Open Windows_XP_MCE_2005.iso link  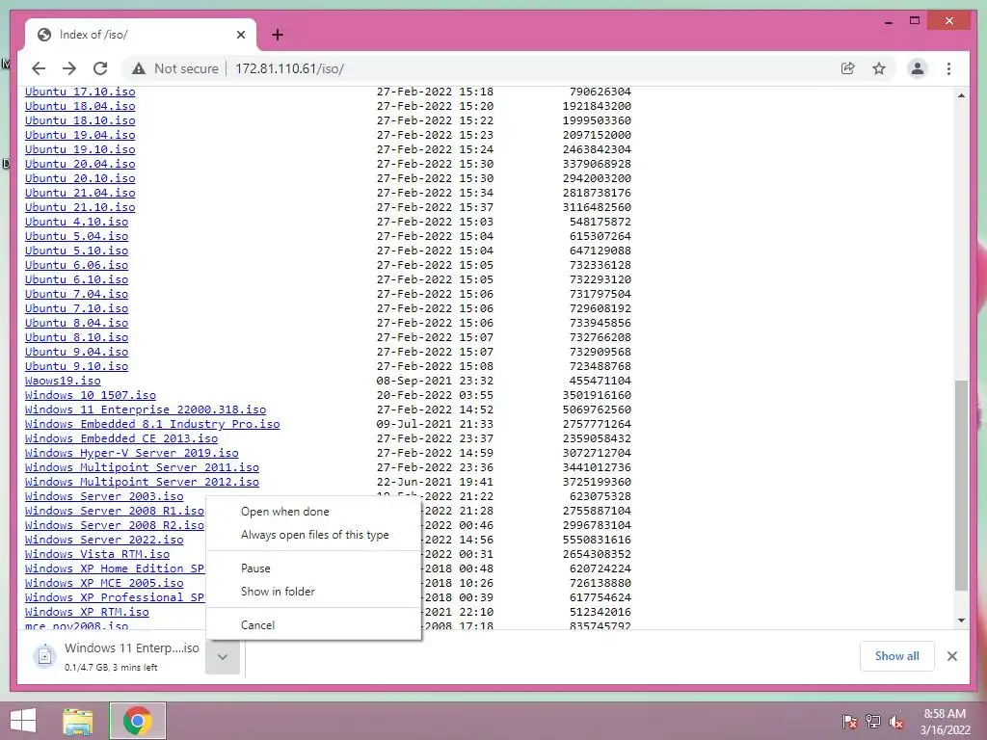pos(104,583)
